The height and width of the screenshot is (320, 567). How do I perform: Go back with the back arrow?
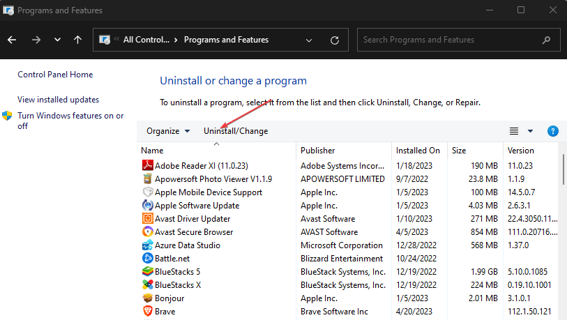coord(13,40)
